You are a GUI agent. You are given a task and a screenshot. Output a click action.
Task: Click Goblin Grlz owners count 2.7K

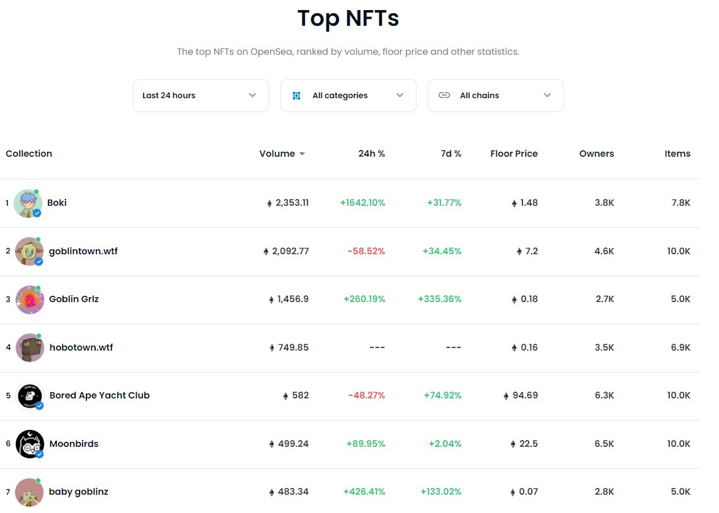point(605,299)
